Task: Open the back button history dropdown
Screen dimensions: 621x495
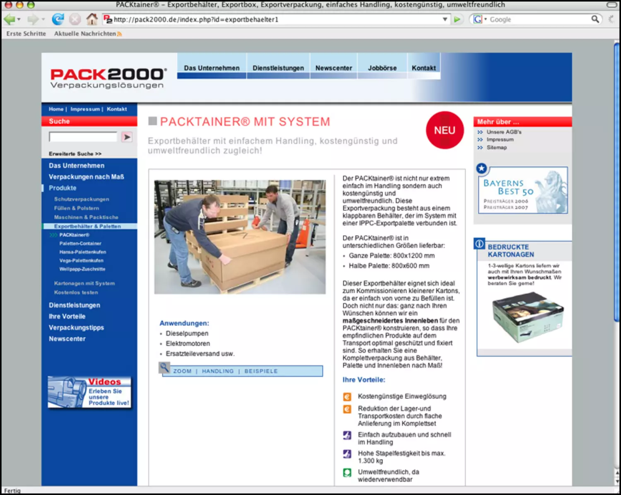Action: click(19, 19)
